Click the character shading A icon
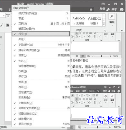The image size is (126, 130). (8, 25)
